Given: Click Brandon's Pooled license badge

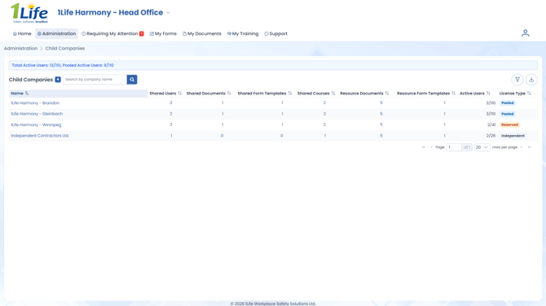Looking at the screenshot, I should click(508, 103).
